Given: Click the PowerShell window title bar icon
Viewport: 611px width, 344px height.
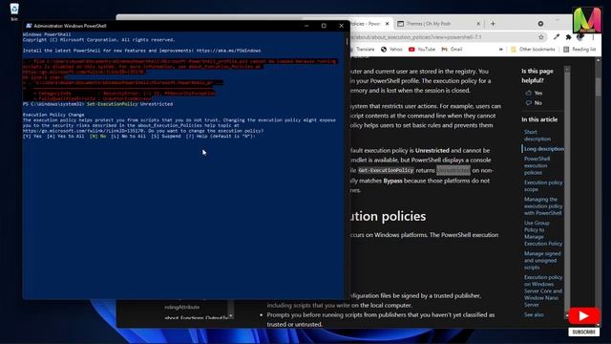Looking at the screenshot, I should pyautogui.click(x=29, y=26).
